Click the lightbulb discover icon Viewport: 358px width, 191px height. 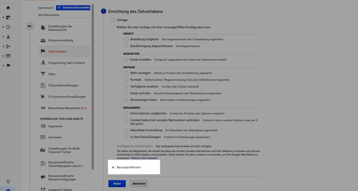pos(8,181)
